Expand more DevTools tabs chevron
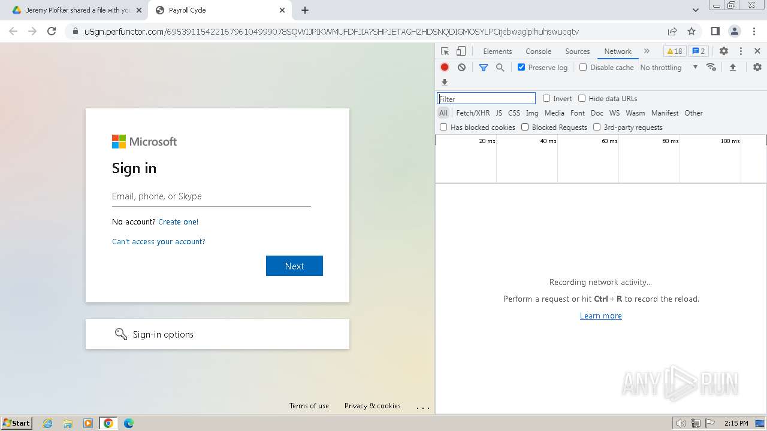 [x=647, y=51]
